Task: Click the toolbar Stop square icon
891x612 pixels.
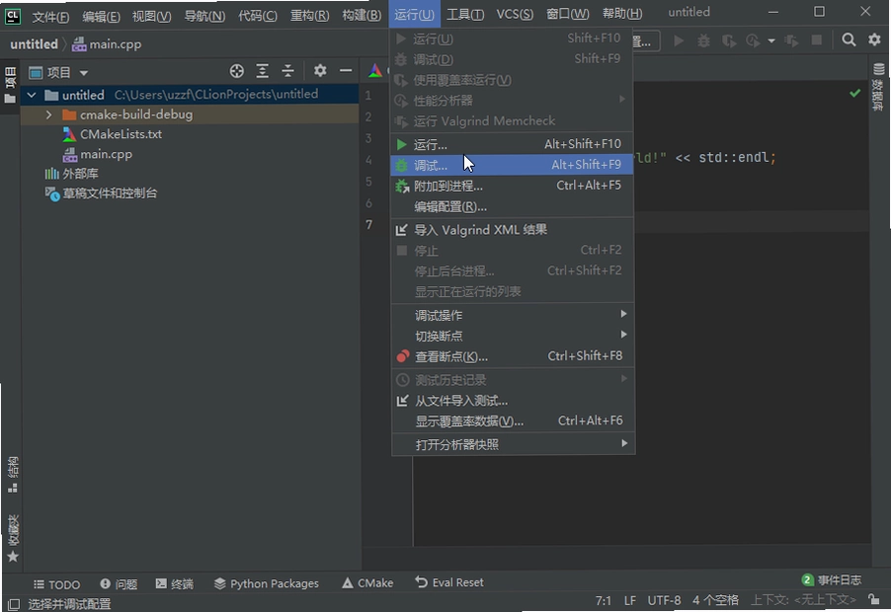Action: tap(817, 40)
